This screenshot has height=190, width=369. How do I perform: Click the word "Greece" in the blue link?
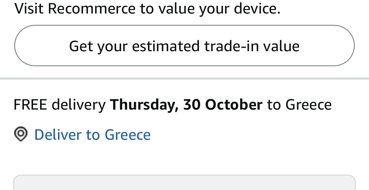(x=127, y=134)
